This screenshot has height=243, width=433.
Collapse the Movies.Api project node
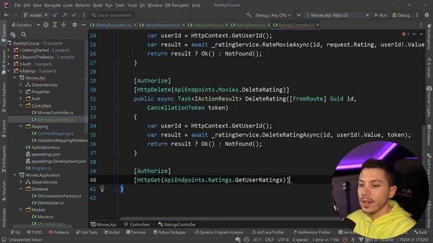point(15,78)
